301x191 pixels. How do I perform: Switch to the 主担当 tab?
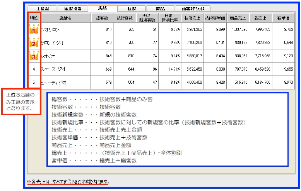[41, 8]
